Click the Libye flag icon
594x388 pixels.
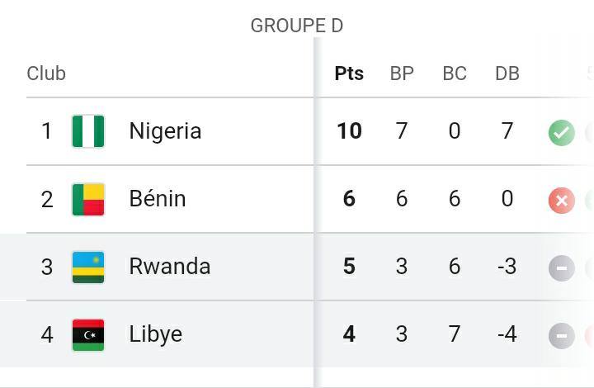pos(88,335)
